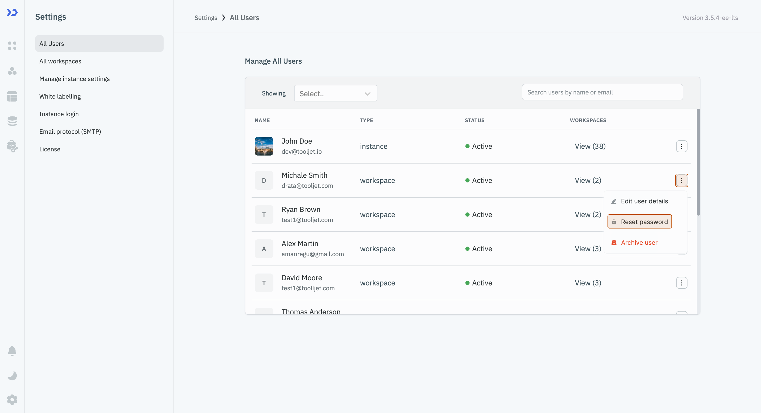Select Archive user menu option
The image size is (761, 413).
click(639, 242)
